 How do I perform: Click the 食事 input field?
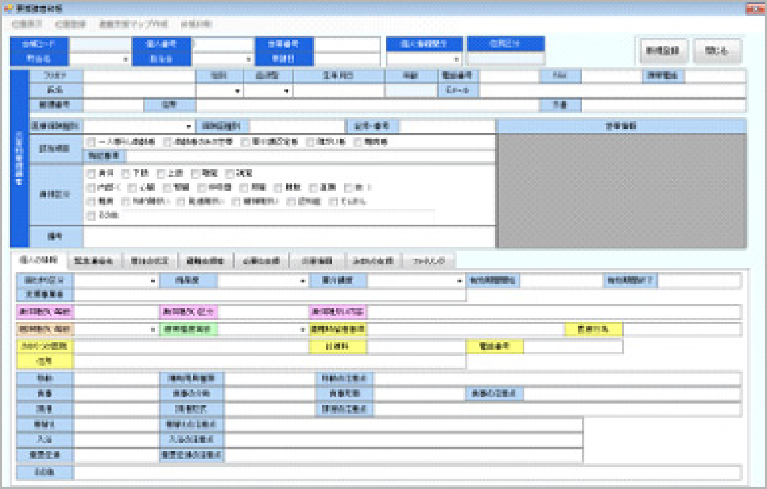pyautogui.click(x=116, y=393)
